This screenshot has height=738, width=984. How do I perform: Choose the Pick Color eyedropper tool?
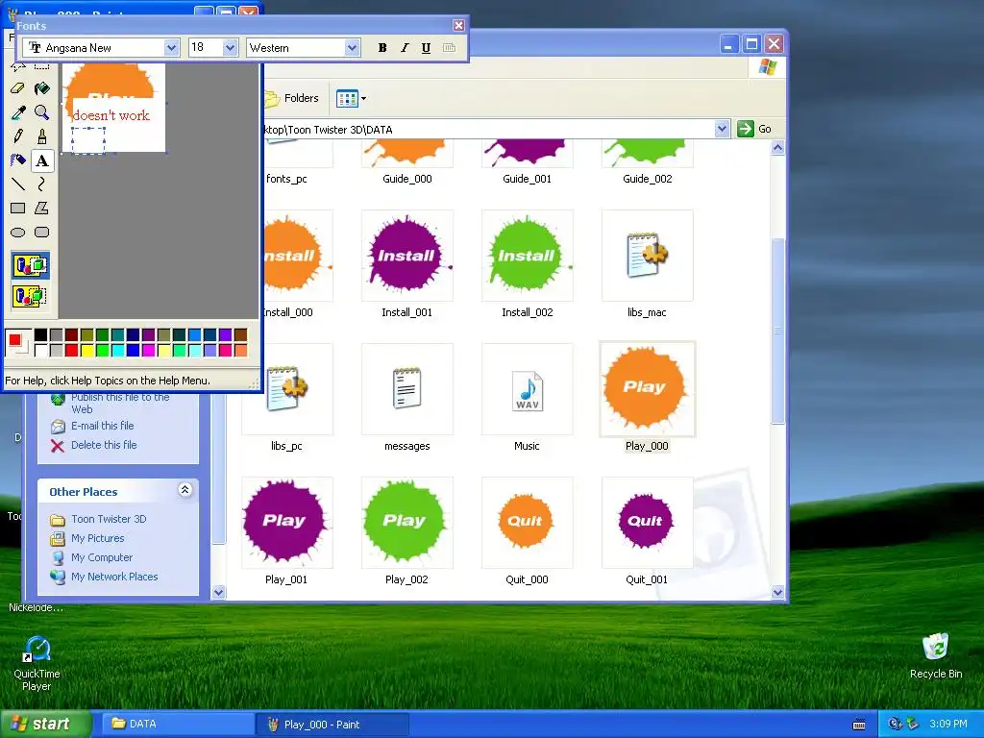click(x=18, y=113)
